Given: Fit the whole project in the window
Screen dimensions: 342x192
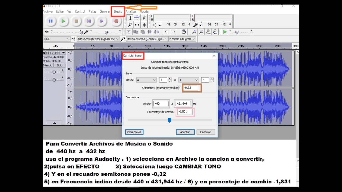Looking at the screenshot, I should coord(215,32).
